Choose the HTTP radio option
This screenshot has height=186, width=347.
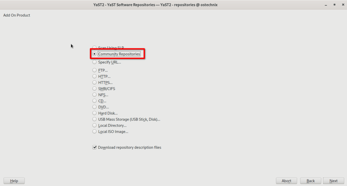tap(95, 76)
